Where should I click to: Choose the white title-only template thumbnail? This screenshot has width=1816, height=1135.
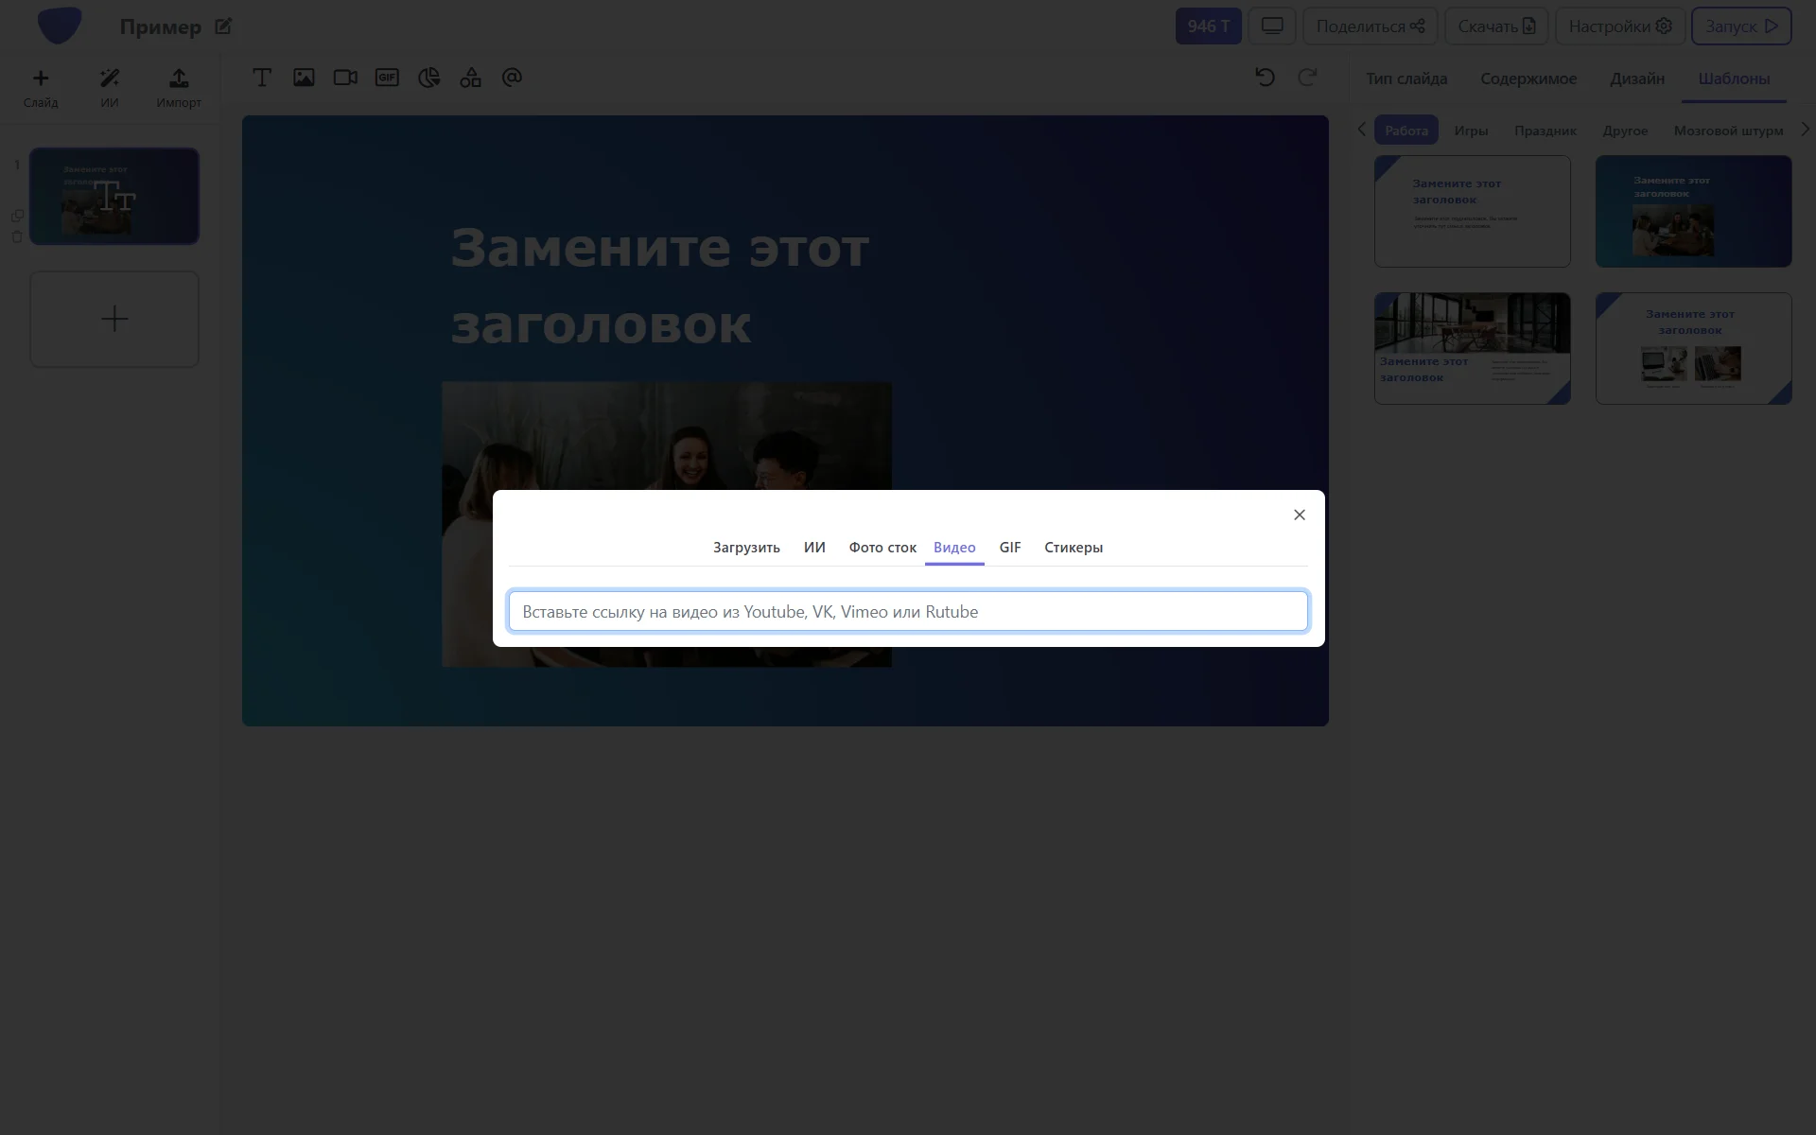tap(1472, 211)
